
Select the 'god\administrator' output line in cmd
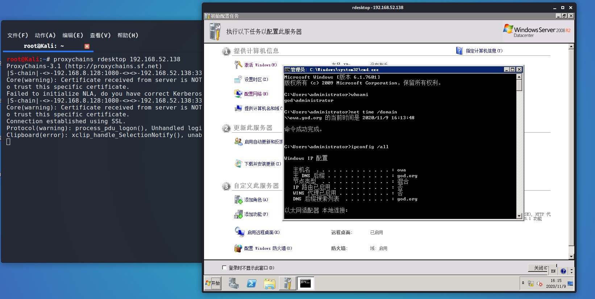309,100
